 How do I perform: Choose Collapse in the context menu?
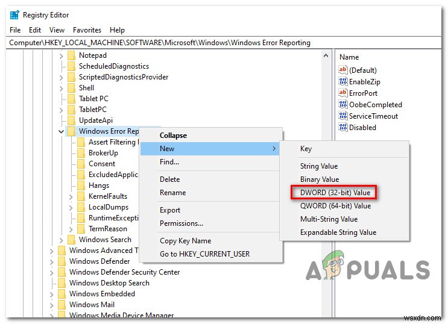coord(211,136)
